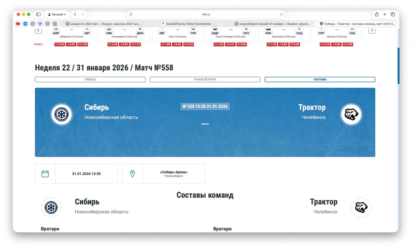Click the Трактор logo in Составы команд section
This screenshot has width=412, height=249.
(361, 207)
